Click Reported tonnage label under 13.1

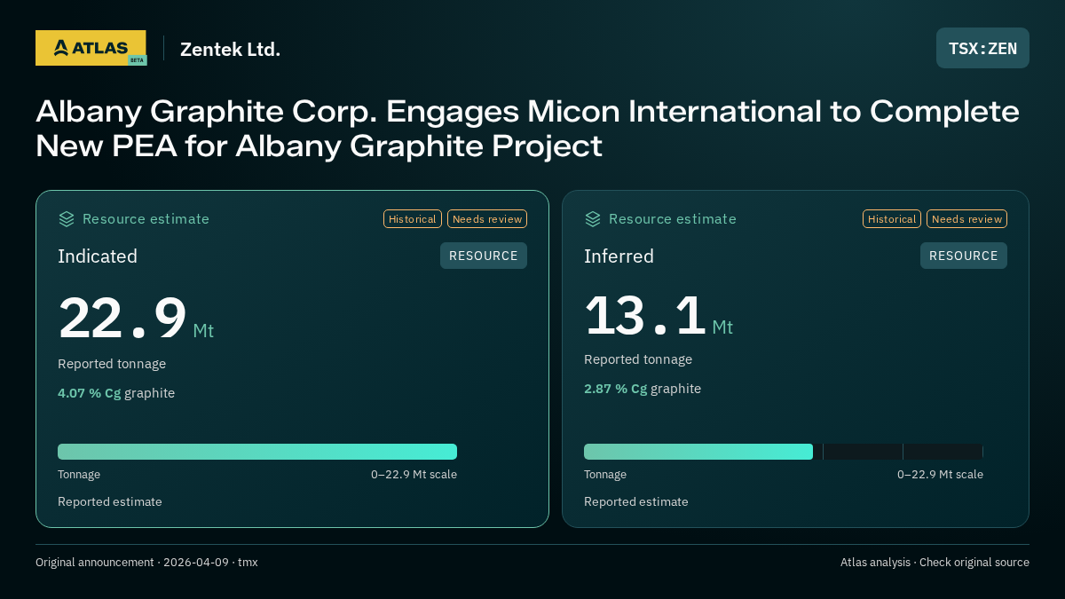tap(638, 359)
